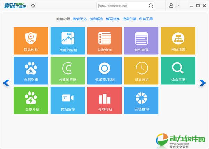Open the 收录率/死链 tool
Viewport: 209px width, 149px height.
pyautogui.click(x=104, y=71)
